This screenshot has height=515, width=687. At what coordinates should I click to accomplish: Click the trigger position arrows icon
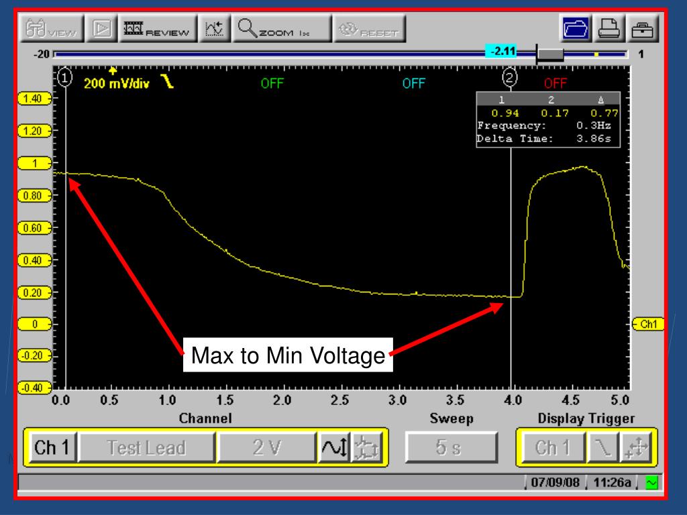pyautogui.click(x=637, y=447)
